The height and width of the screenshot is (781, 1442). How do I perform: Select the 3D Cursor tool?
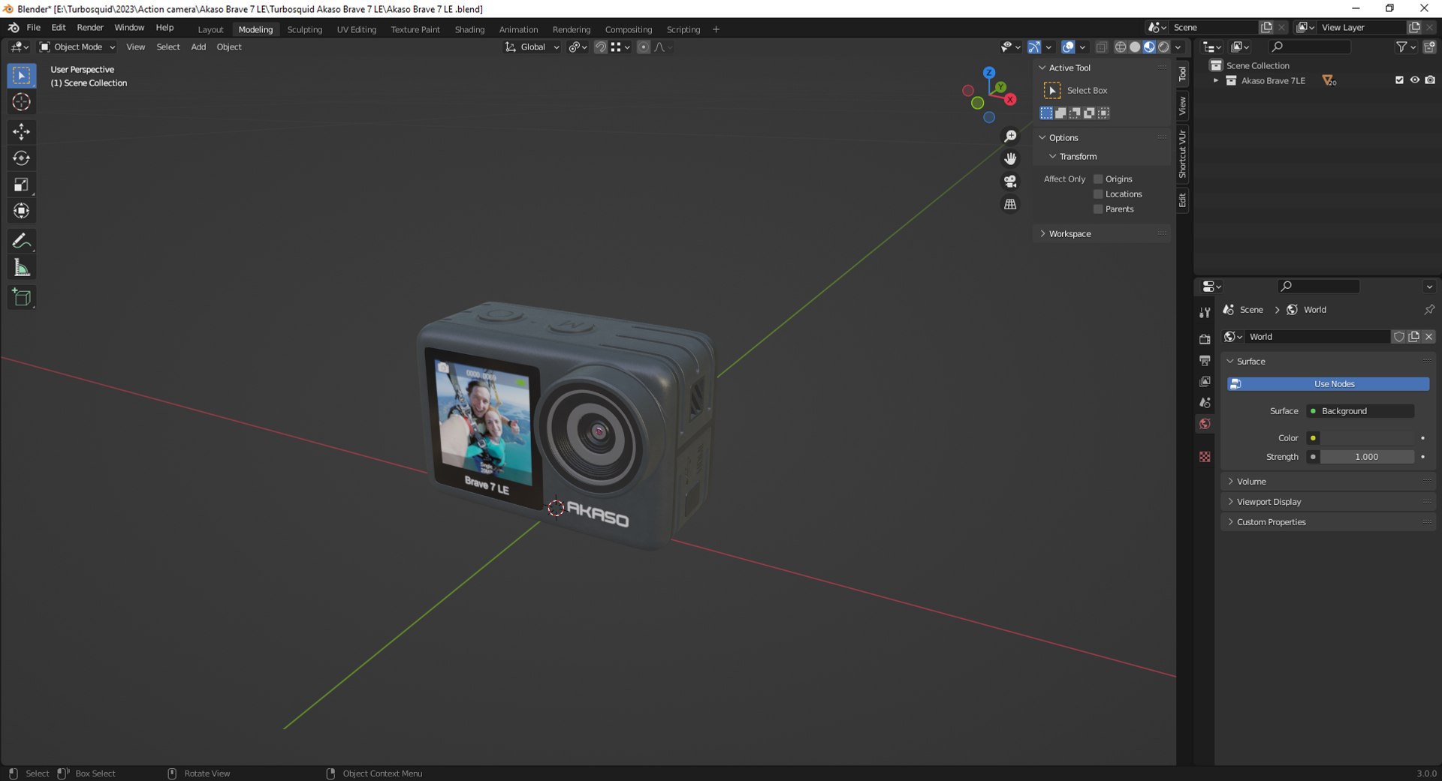coord(21,102)
